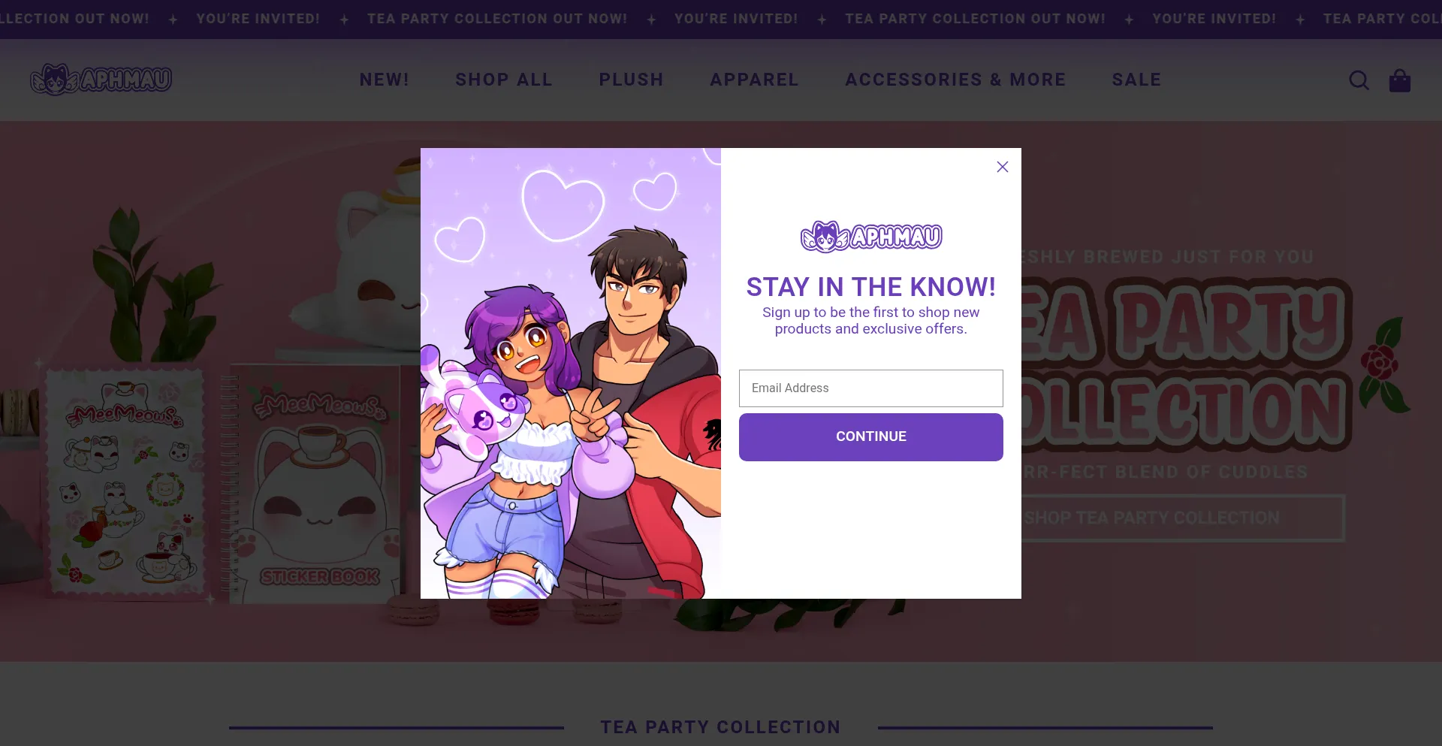Open the site search icon

(x=1359, y=80)
